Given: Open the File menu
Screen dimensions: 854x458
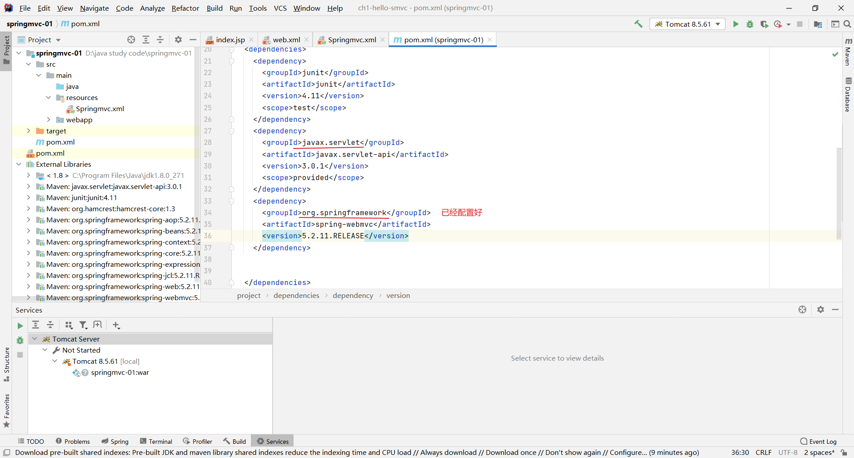Looking at the screenshot, I should 25,8.
